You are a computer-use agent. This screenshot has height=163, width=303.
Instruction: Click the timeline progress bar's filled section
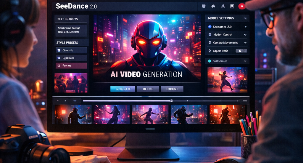click(x=127, y=101)
